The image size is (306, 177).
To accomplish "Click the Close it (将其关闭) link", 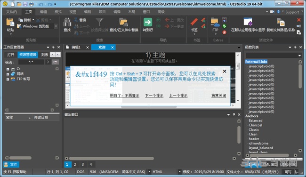I will click(x=219, y=96).
